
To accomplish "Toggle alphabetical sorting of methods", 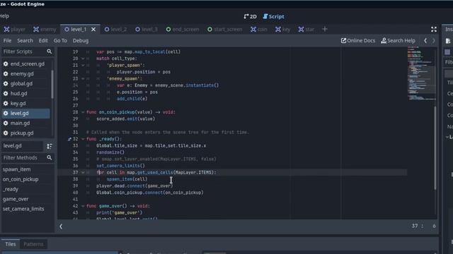I will 50,146.
